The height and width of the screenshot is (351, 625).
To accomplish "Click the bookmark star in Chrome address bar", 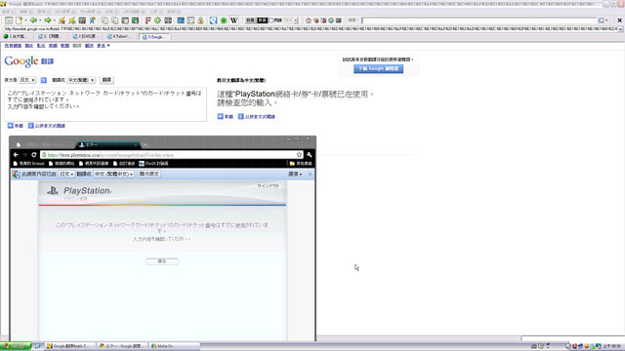I will pos(300,155).
